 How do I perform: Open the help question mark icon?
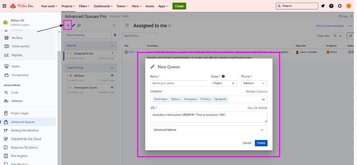coord(331,6)
